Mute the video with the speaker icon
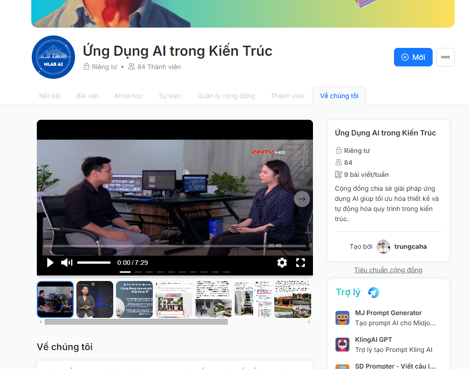This screenshot has height=369, width=469. coord(67,263)
